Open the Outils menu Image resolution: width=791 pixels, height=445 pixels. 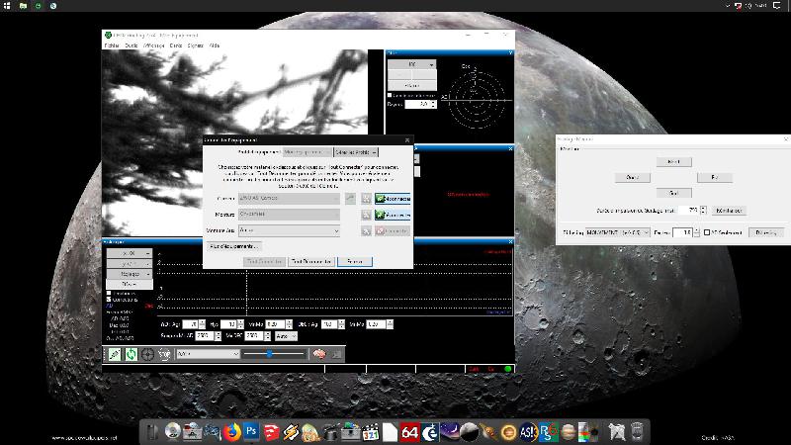coord(132,45)
